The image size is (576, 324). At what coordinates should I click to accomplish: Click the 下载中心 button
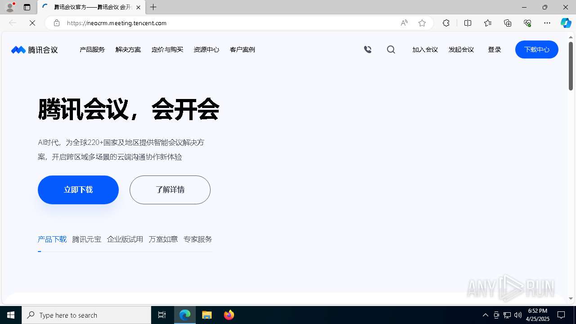tap(537, 49)
